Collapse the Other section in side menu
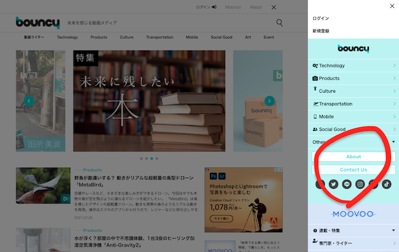This screenshot has width=399, height=252. (393, 142)
